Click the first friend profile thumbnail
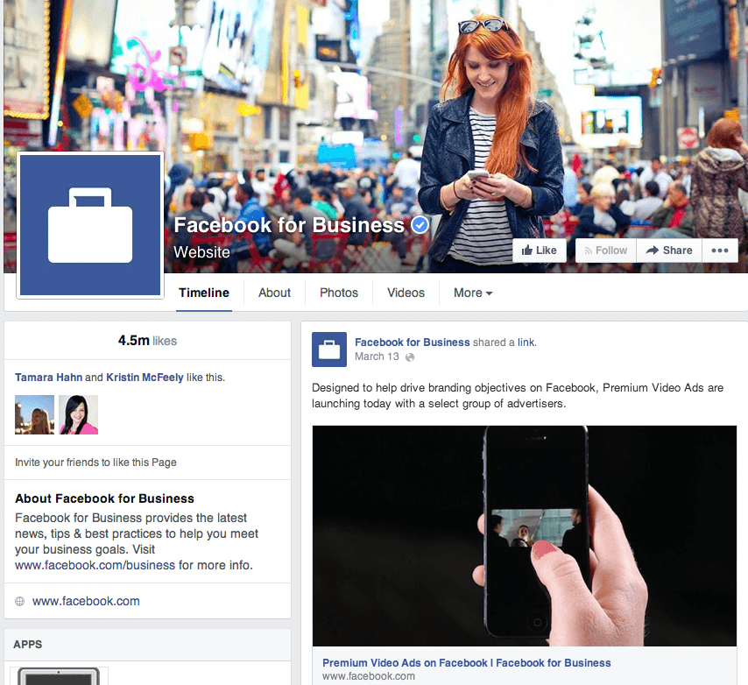This screenshot has height=685, width=748. (34, 414)
